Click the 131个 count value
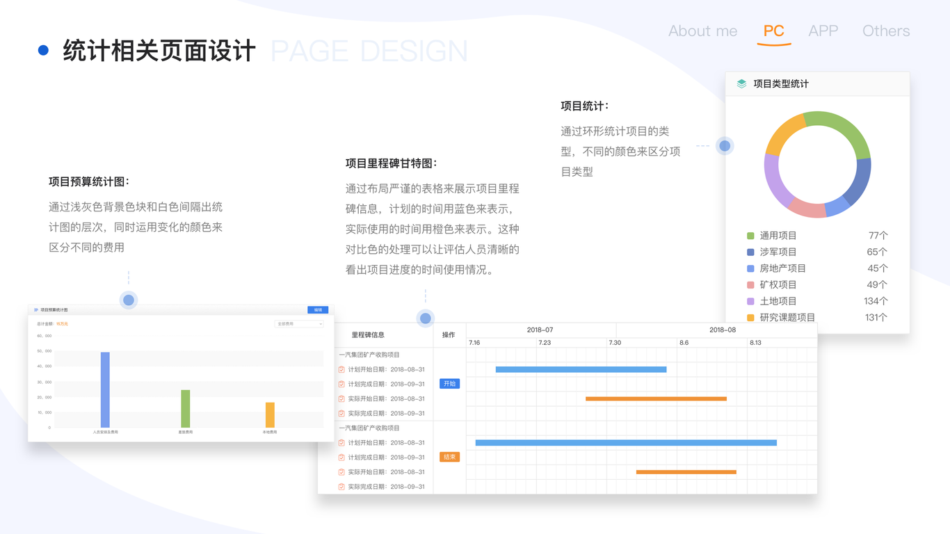 pyautogui.click(x=875, y=317)
